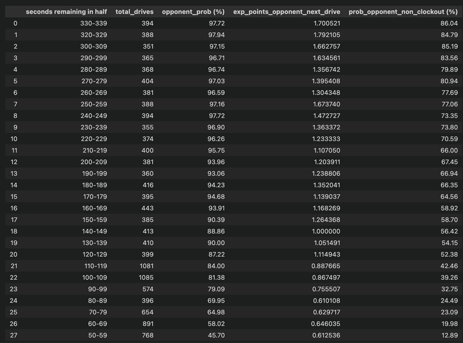This screenshot has width=463, height=343.
Task: Click total_drives value 1081
Action: [146, 266]
